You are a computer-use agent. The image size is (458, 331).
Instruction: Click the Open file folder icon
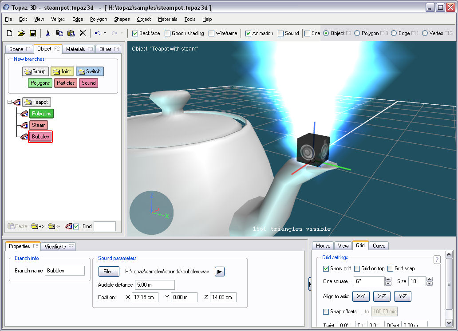[x=21, y=33]
